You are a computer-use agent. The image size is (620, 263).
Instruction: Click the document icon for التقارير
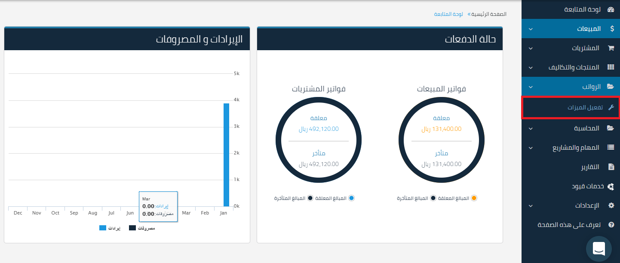point(611,167)
